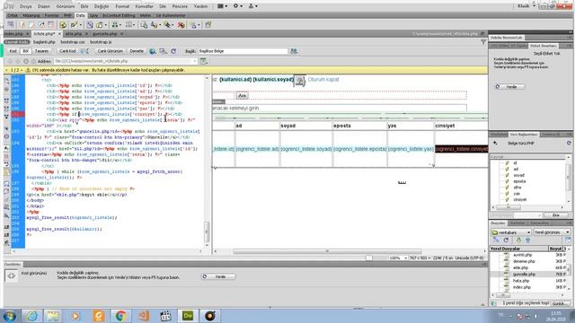This screenshot has height=323, width=575.
Task: Open the Veri Bağlantıları bindings tab
Action: [x=523, y=135]
